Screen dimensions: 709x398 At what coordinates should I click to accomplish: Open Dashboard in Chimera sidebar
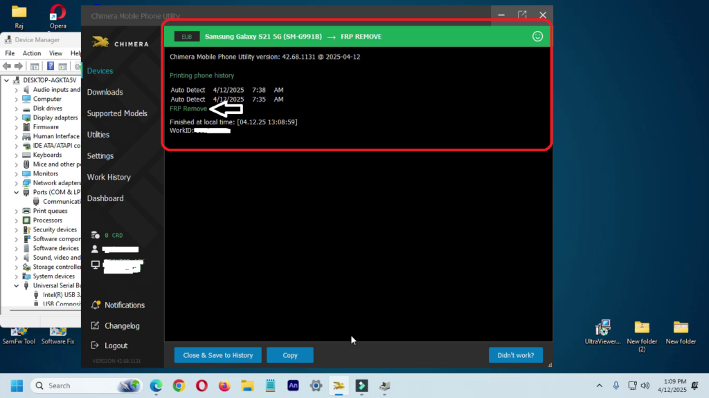(x=105, y=198)
